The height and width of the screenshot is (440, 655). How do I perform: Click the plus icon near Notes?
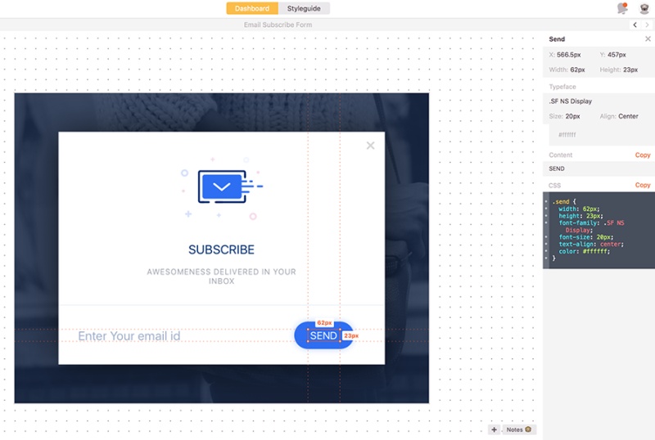point(495,429)
